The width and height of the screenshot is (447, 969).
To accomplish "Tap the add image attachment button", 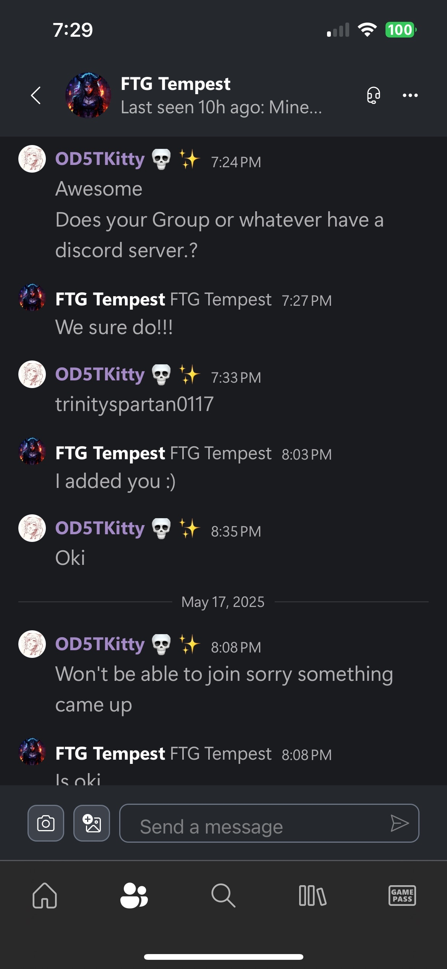I will (92, 823).
